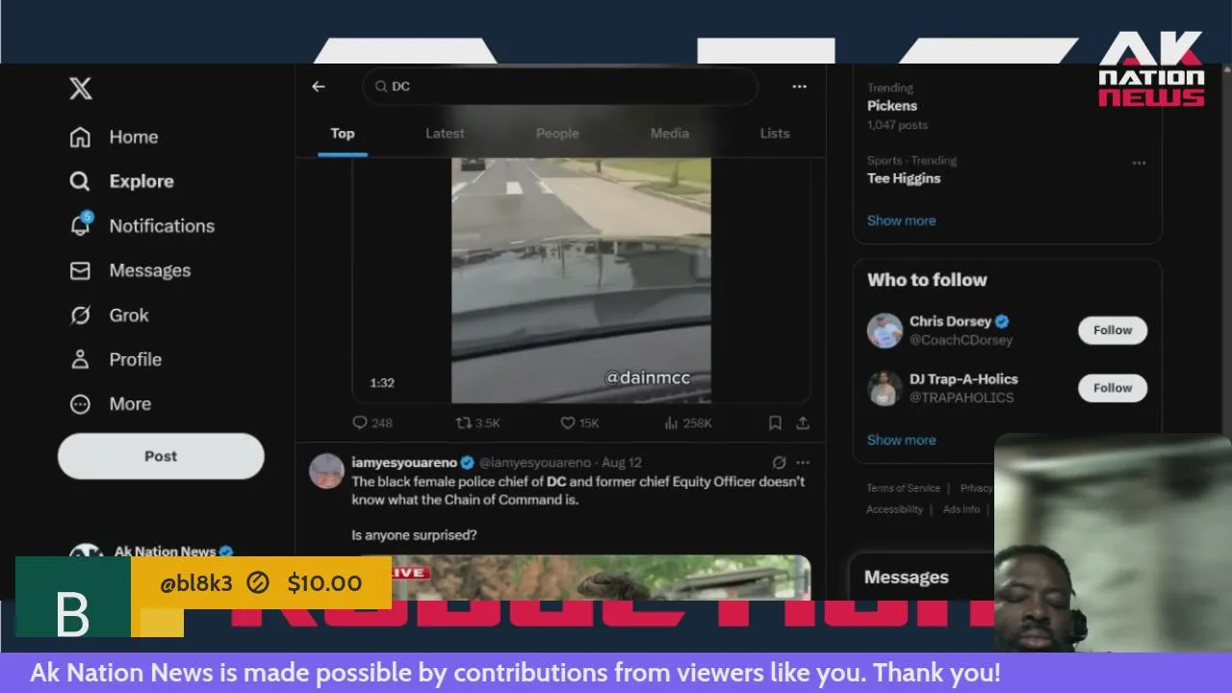Click Chris Dorsey avatar
Screen dimensions: 1232x693
point(885,330)
